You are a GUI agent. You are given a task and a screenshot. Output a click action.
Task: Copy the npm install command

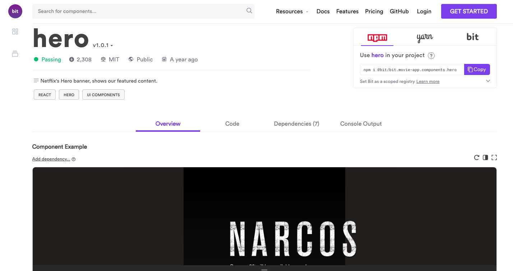pyautogui.click(x=477, y=70)
